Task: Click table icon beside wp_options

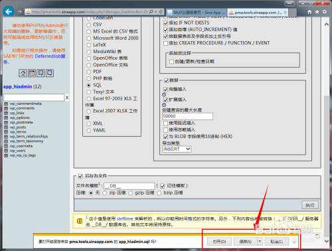Action: click(6, 118)
